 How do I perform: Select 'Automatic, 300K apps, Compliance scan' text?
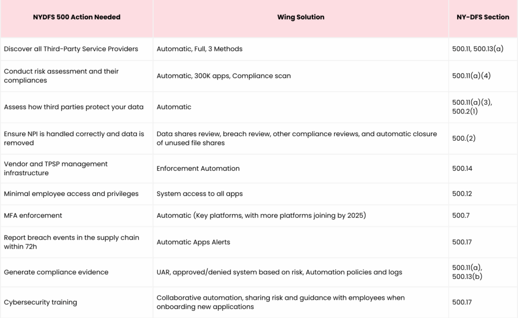click(x=224, y=75)
